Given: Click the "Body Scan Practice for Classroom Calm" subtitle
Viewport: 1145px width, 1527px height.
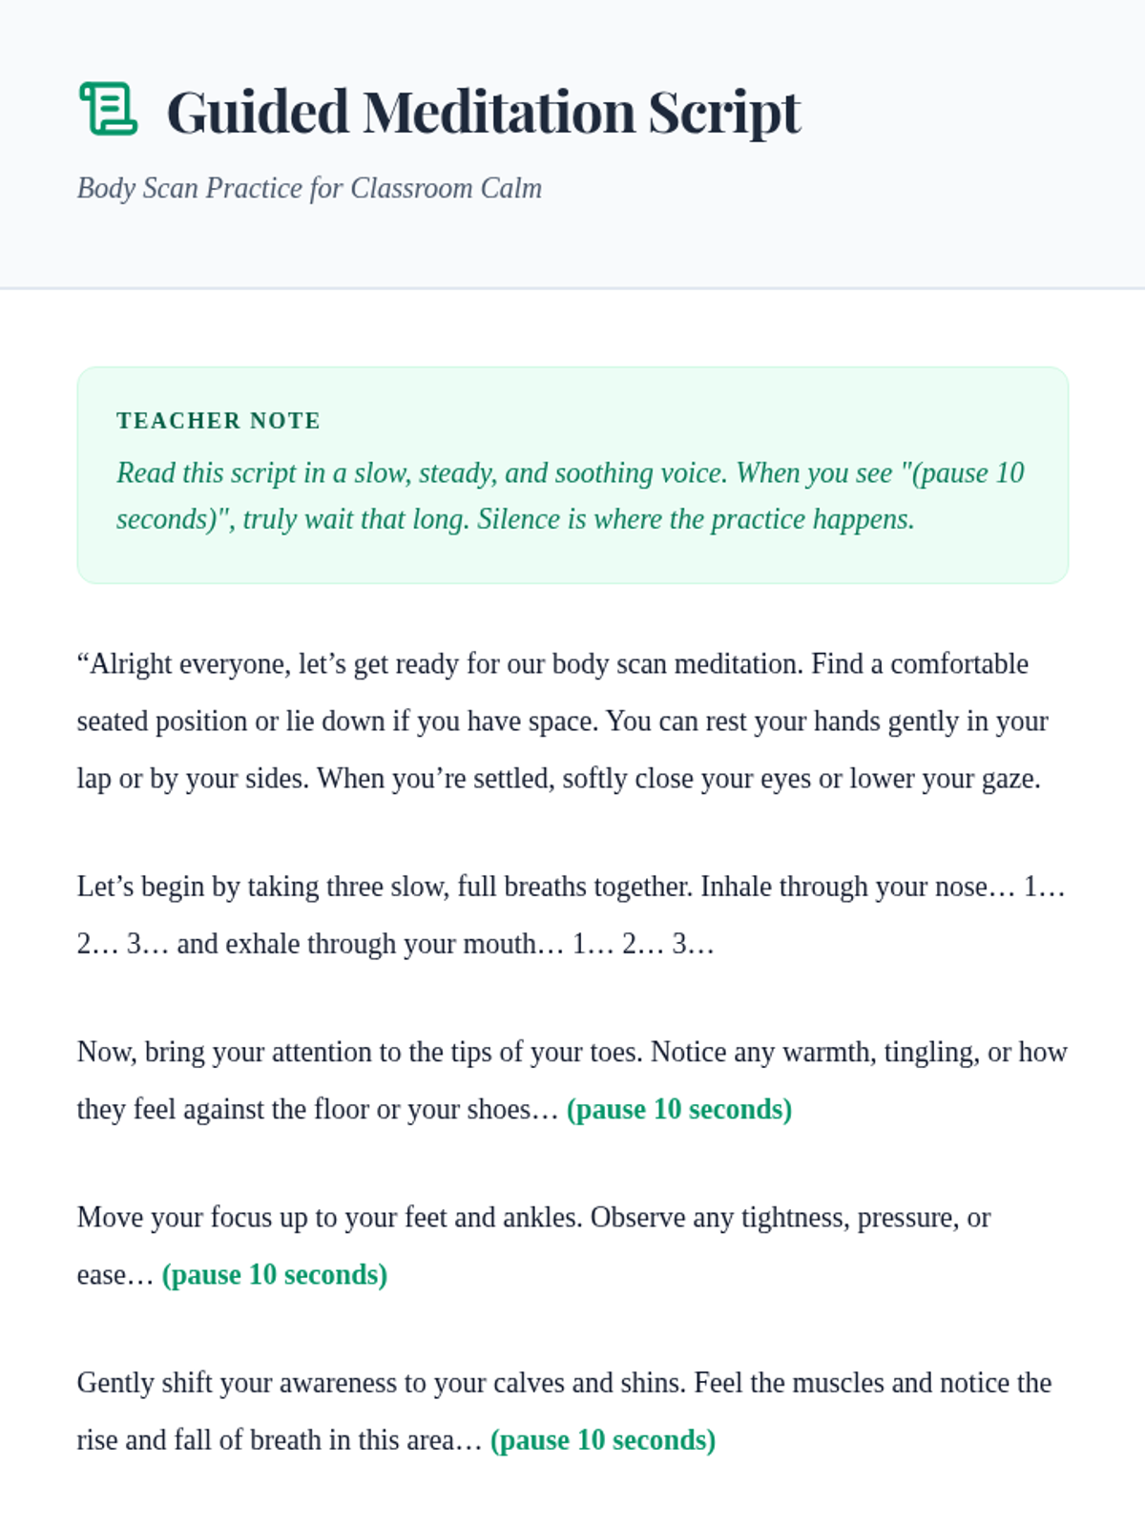Looking at the screenshot, I should (x=309, y=188).
